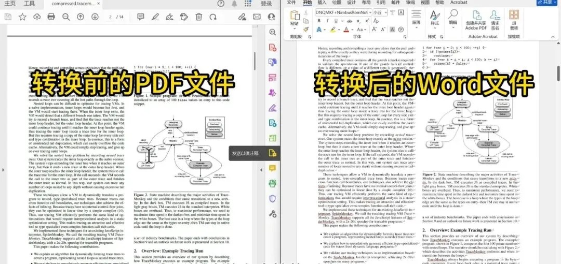This screenshot has width=561, height=264.
Task: Click the page number field showing 2
Action: point(111,17)
